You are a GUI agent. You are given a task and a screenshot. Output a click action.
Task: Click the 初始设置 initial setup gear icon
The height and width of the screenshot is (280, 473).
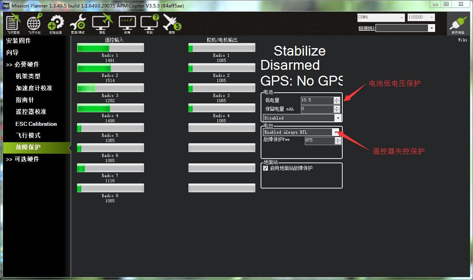pyautogui.click(x=56, y=24)
